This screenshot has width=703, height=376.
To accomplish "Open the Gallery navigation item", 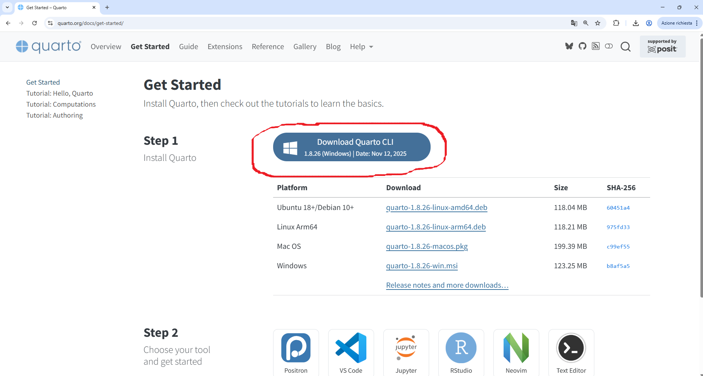I will coord(305,47).
